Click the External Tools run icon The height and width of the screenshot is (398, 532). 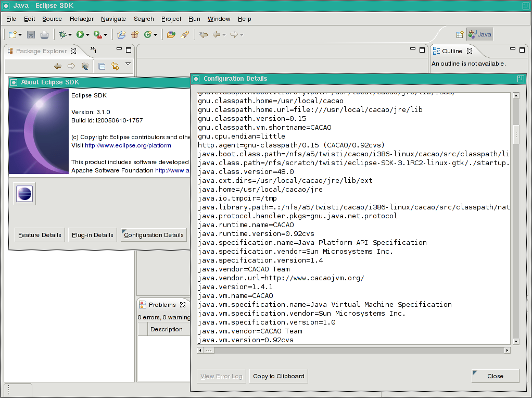[x=98, y=34]
